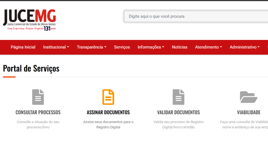Click the CONSULTAR PROCESSOS heading link
The width and height of the screenshot is (268, 150).
[x=38, y=112]
